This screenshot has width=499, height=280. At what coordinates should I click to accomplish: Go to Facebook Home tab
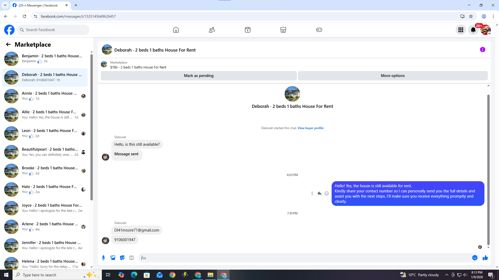click(176, 30)
